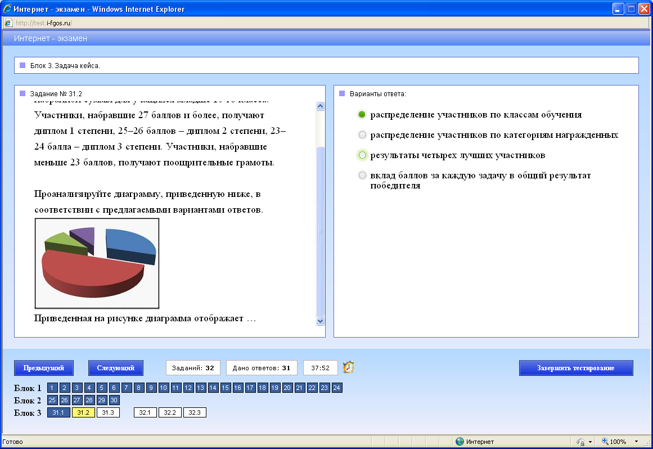This screenshot has height=449, width=653.
Task: Select answer about distribution by grade classes
Action: point(362,115)
